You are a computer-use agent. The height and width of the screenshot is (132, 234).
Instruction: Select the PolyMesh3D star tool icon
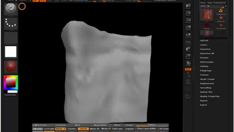pyautogui.click(x=221, y=26)
